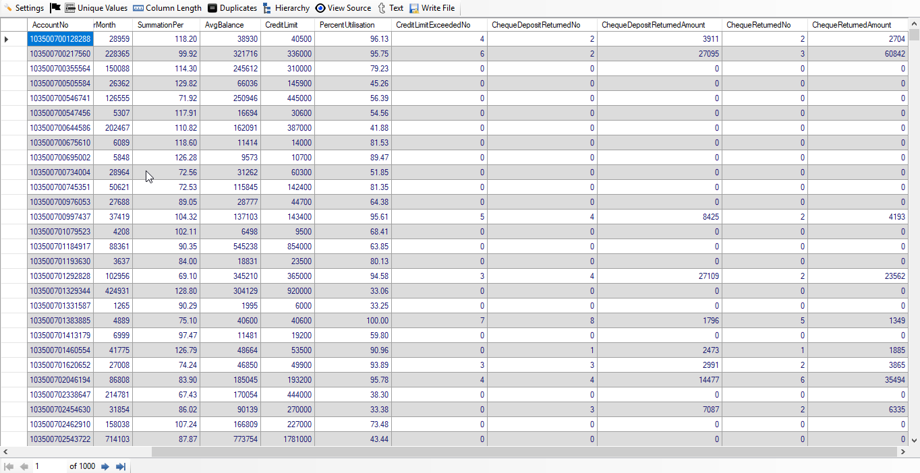920x473 pixels.
Task: Open the Hierarchy view
Action: click(x=286, y=8)
